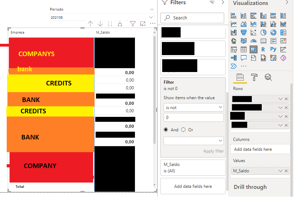Click Add data fields here in Filters

193,186
